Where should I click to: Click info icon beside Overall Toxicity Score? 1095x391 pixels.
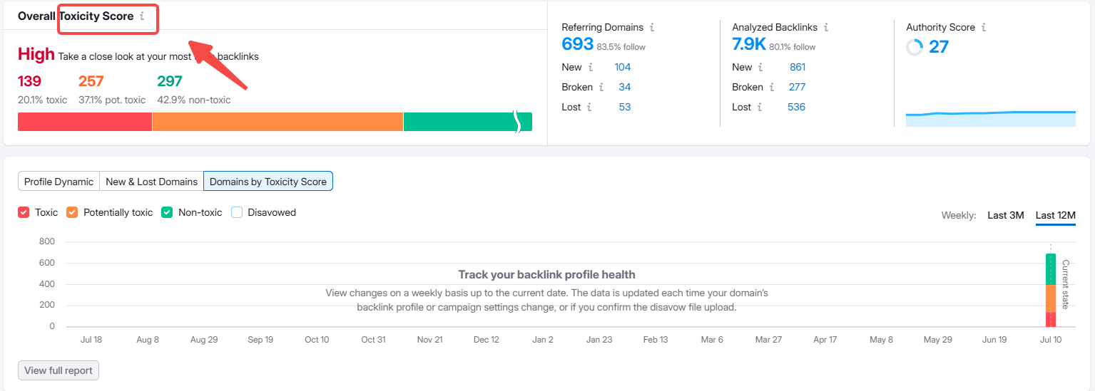click(x=142, y=16)
